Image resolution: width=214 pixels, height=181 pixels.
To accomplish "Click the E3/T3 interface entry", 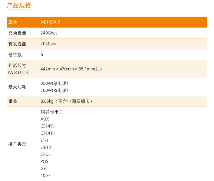I will (46, 147).
